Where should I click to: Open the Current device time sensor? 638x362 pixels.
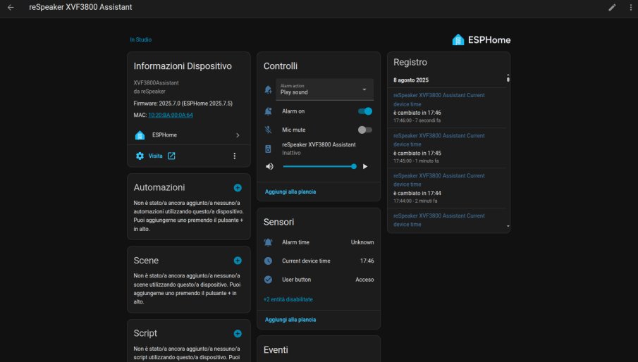[x=319, y=261]
